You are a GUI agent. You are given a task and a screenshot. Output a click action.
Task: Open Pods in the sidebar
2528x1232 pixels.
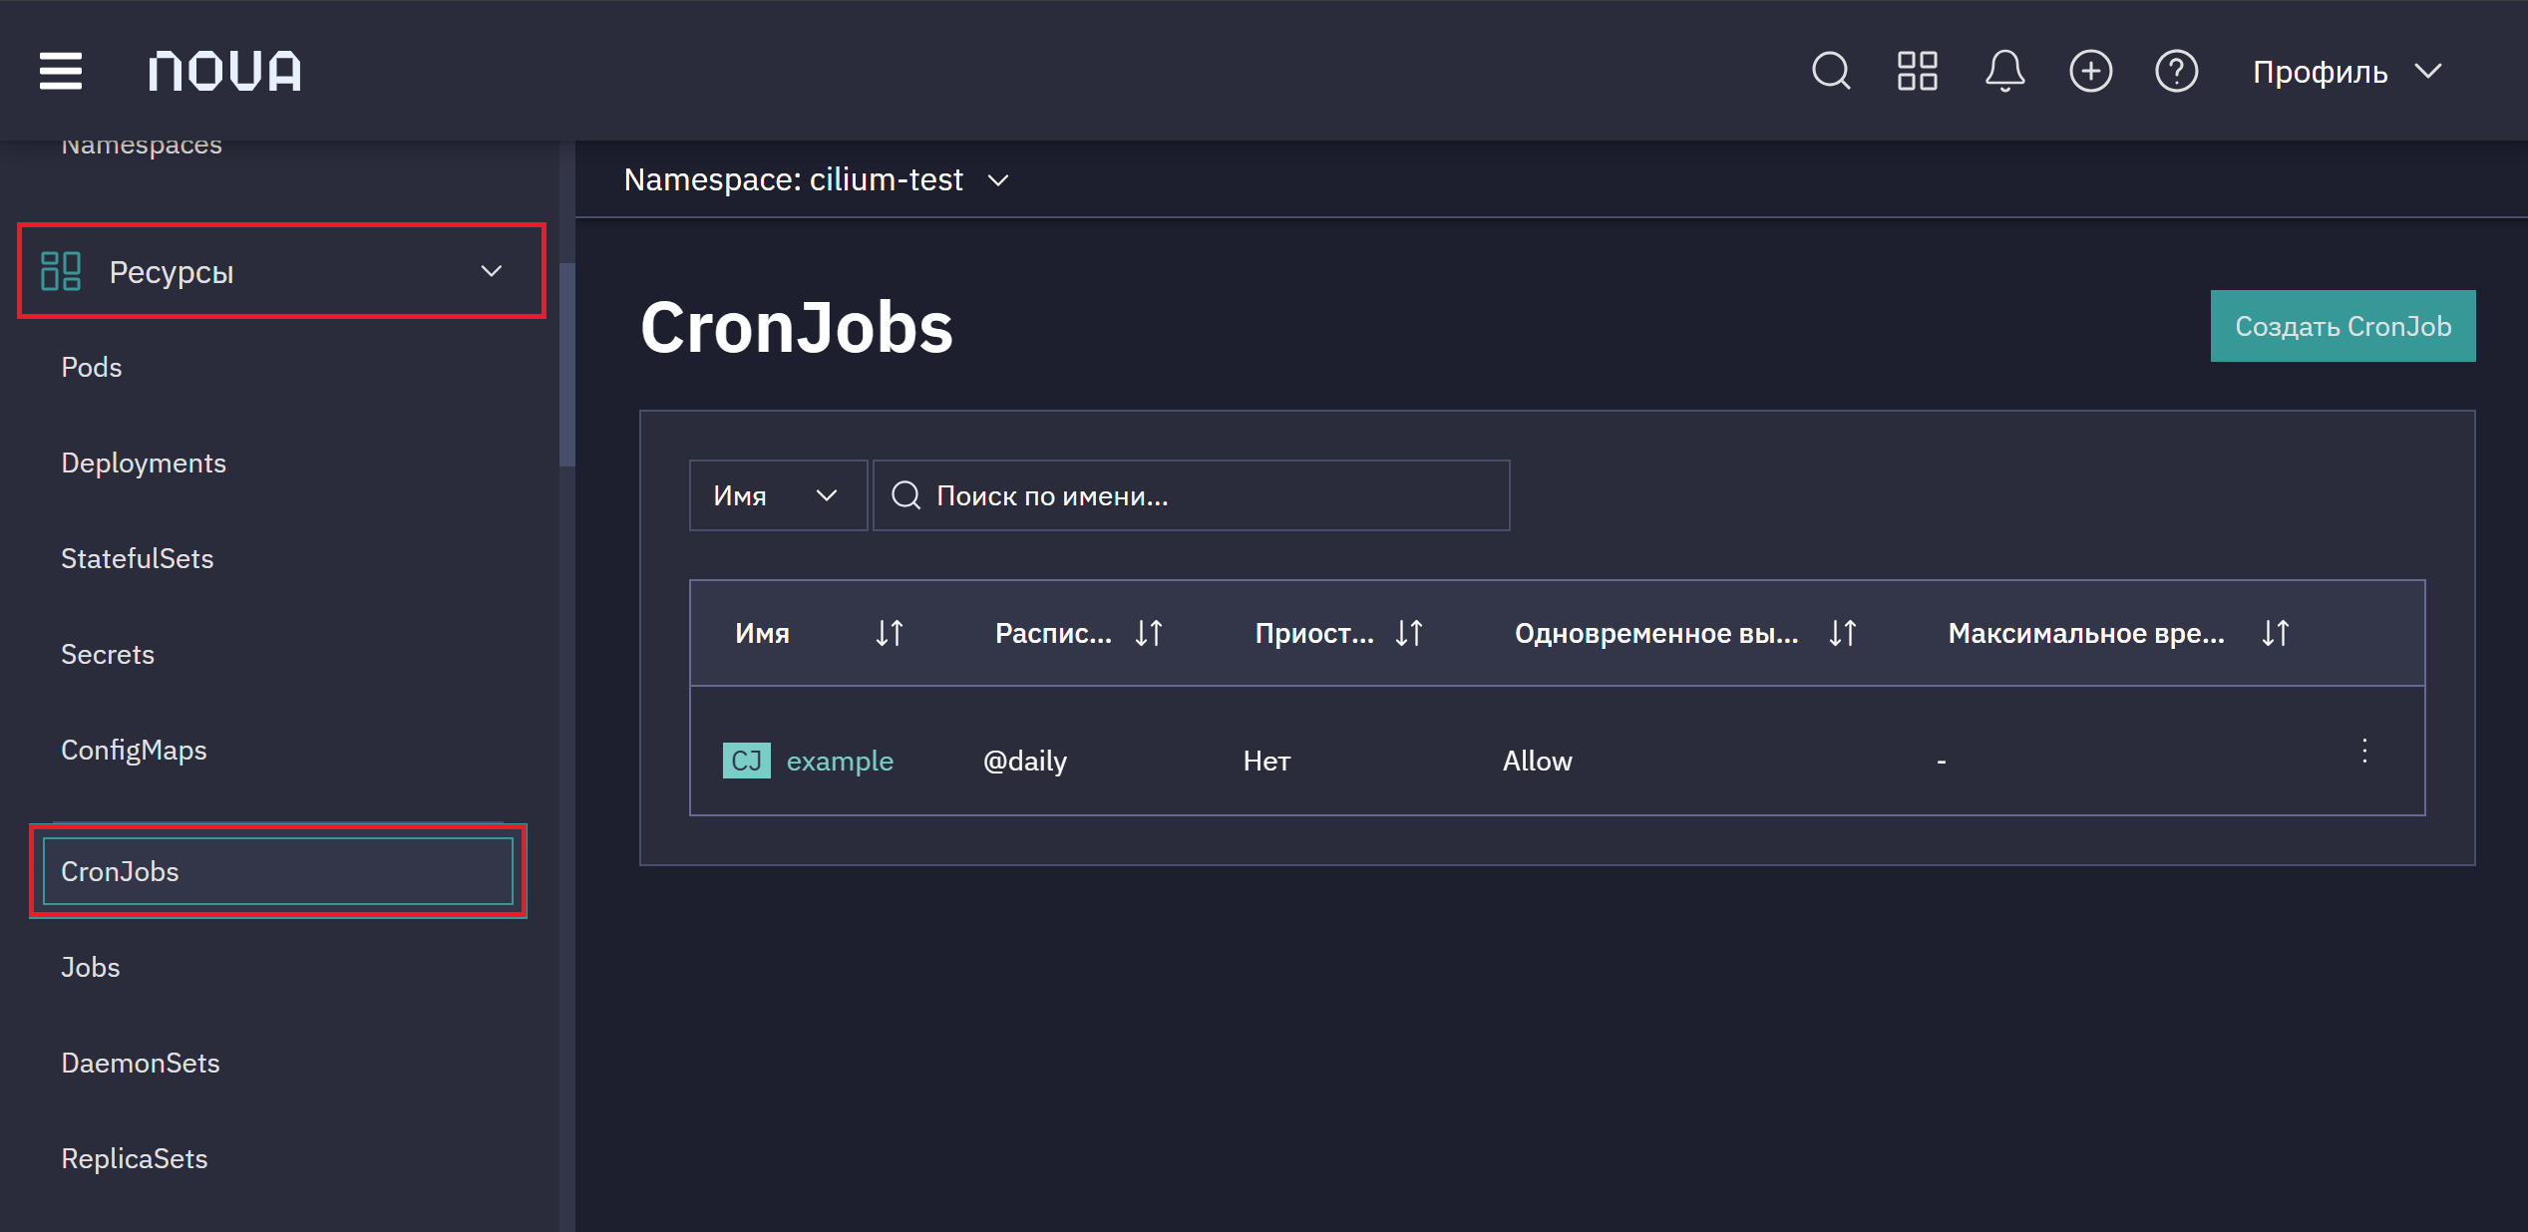(x=92, y=367)
